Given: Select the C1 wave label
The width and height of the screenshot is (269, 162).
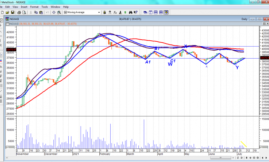Looking at the screenshot, I should (x=173, y=61).
